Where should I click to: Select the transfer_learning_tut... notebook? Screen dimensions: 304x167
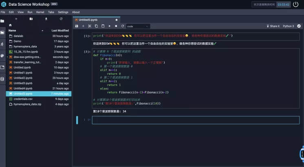pos(39,62)
